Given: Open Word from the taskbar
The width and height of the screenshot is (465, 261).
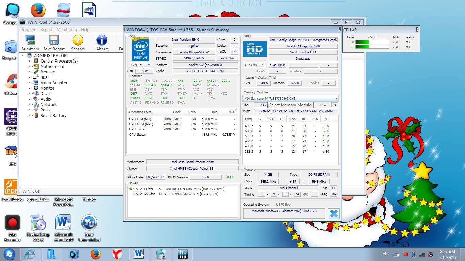Looking at the screenshot, I should click(139, 254).
